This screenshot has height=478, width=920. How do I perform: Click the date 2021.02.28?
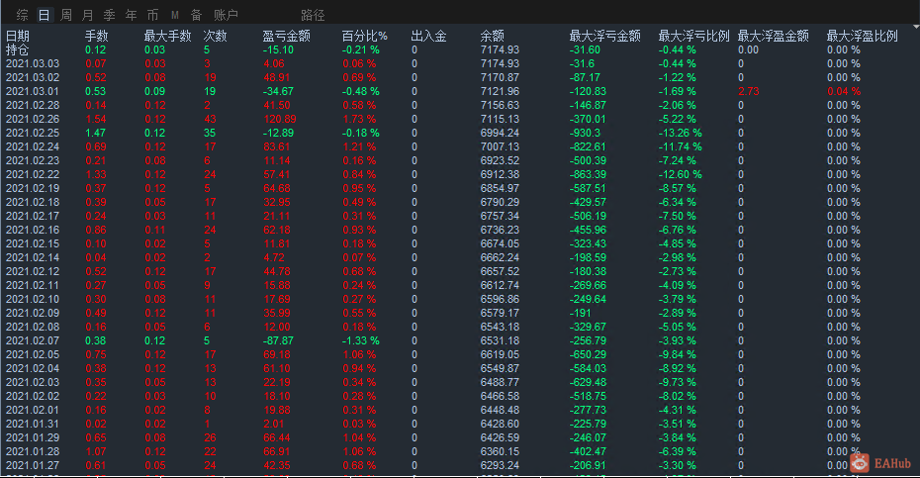coord(33,105)
